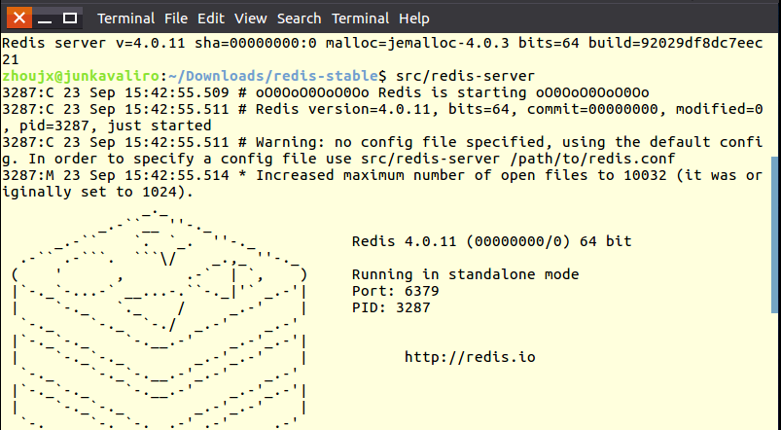Open the File menu
This screenshot has height=430, width=781.
tap(176, 18)
